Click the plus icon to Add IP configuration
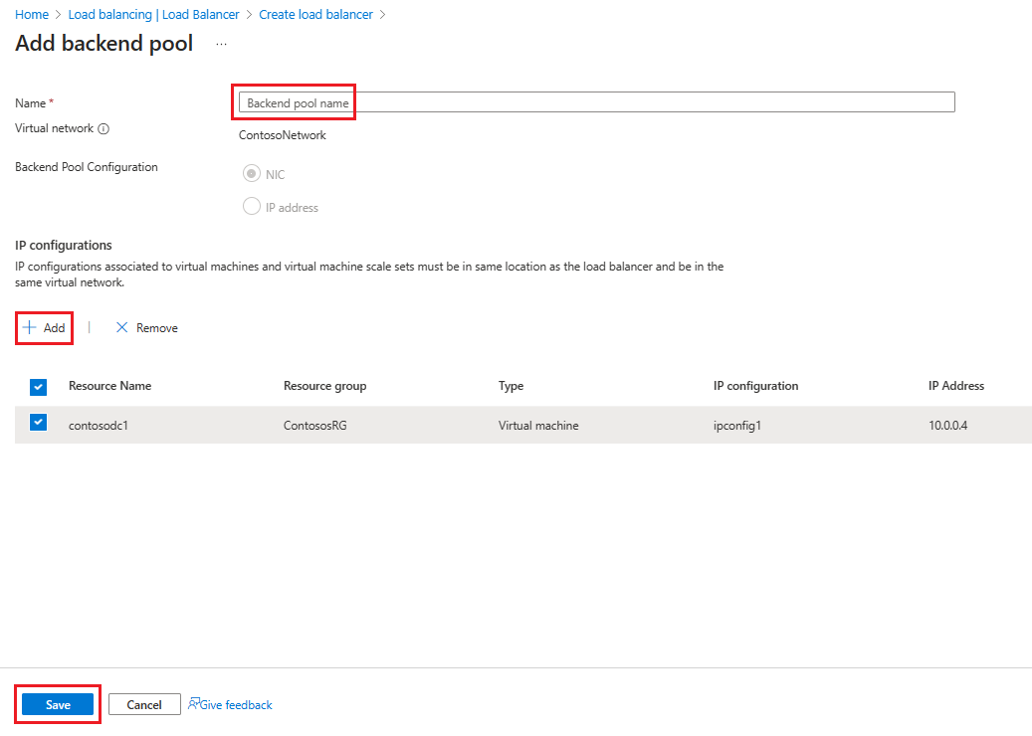Image resolution: width=1032 pixels, height=736 pixels. (x=32, y=327)
